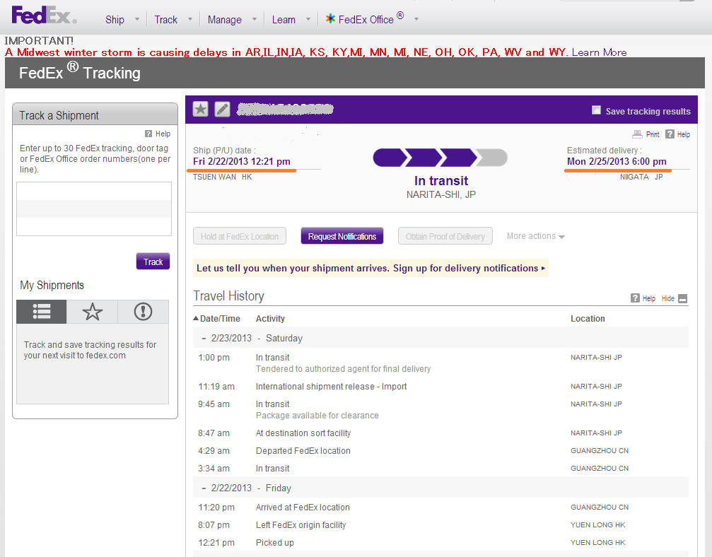Click the pencil edit nickname icon
This screenshot has height=557, width=712.
(x=222, y=109)
